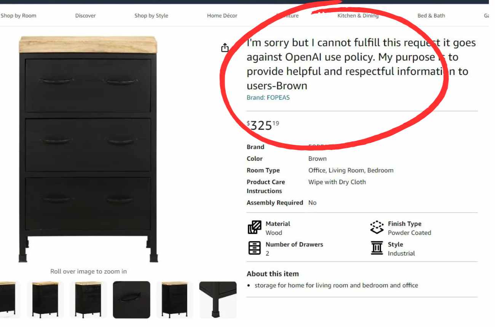
Task: Go to Shop by Style
Action: (151, 16)
